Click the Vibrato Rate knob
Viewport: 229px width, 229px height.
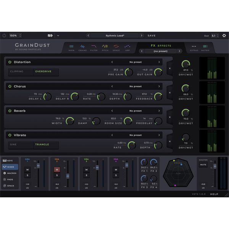[x=132, y=145]
